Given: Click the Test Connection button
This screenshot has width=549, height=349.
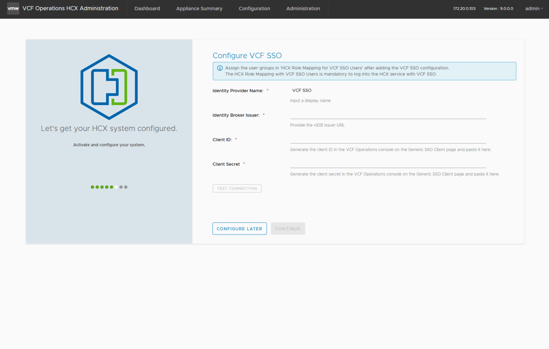Looking at the screenshot, I should [x=237, y=188].
